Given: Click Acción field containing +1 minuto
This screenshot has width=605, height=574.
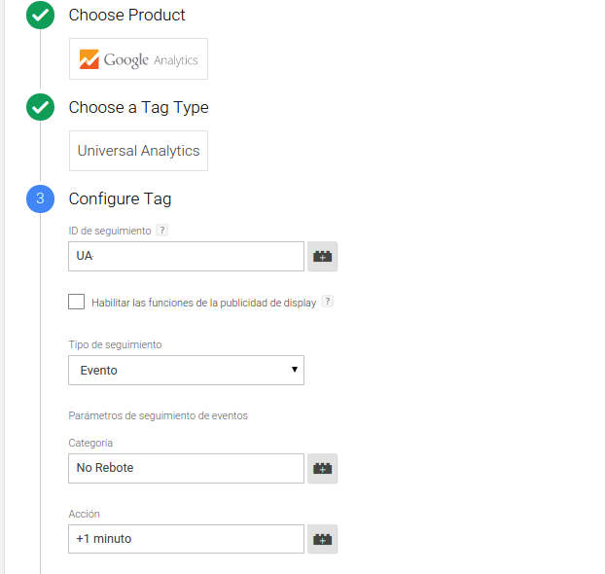Looking at the screenshot, I should click(x=186, y=539).
